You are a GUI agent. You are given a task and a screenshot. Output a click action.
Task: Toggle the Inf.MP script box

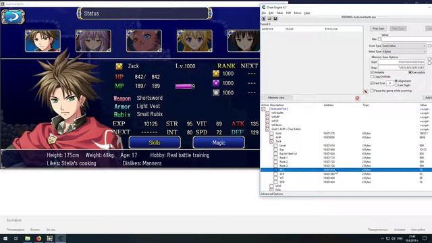point(267,117)
